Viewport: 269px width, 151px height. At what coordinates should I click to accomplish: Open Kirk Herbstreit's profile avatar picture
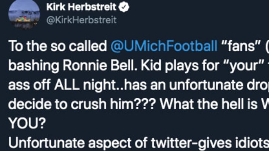click(x=24, y=14)
